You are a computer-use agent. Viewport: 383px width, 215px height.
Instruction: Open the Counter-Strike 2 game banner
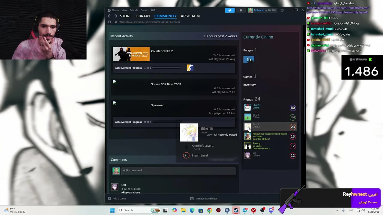coord(131,54)
